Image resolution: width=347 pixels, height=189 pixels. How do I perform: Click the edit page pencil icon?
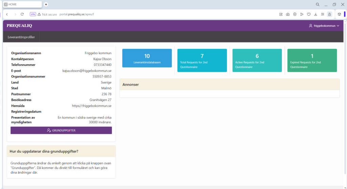281,14
